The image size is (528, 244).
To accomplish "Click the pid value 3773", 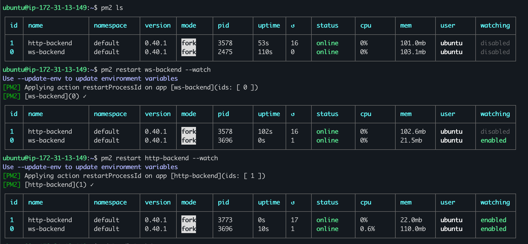I will (x=225, y=220).
